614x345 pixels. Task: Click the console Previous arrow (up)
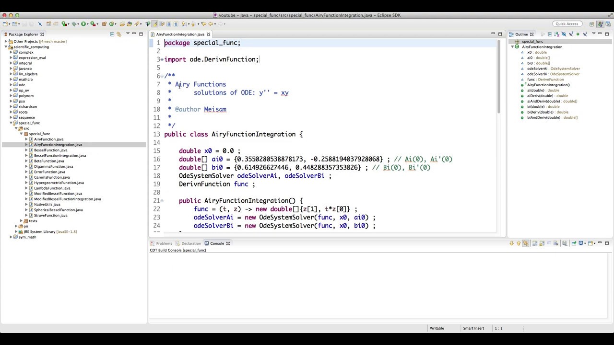(519, 243)
